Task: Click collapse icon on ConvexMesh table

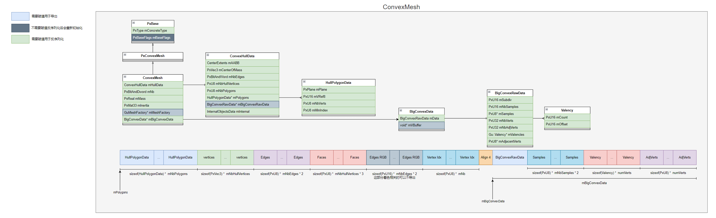Action: (x=125, y=77)
